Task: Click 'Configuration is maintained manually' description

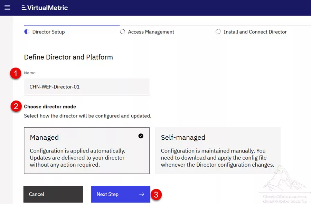Action: pos(218,158)
